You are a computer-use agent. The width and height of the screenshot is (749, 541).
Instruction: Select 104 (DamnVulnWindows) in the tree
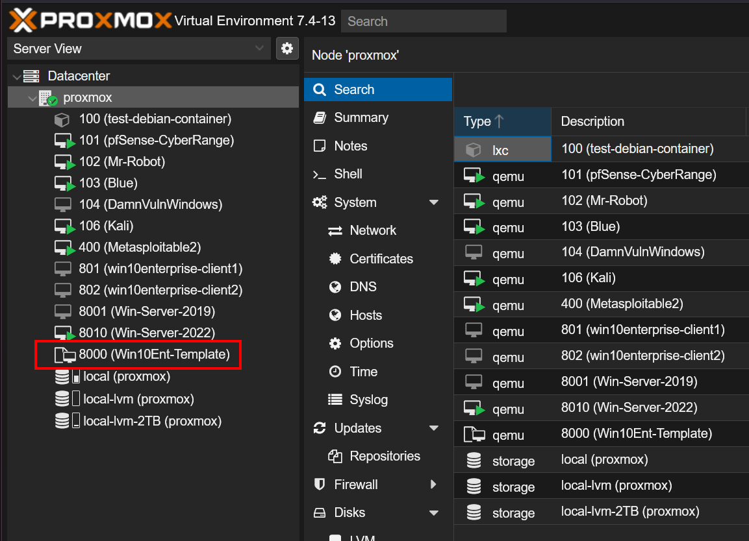[x=150, y=204]
